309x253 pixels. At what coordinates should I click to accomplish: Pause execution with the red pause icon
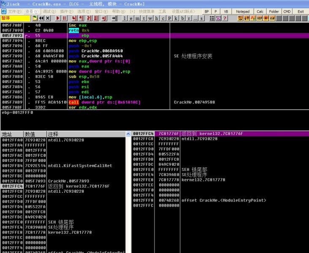(64, 18)
